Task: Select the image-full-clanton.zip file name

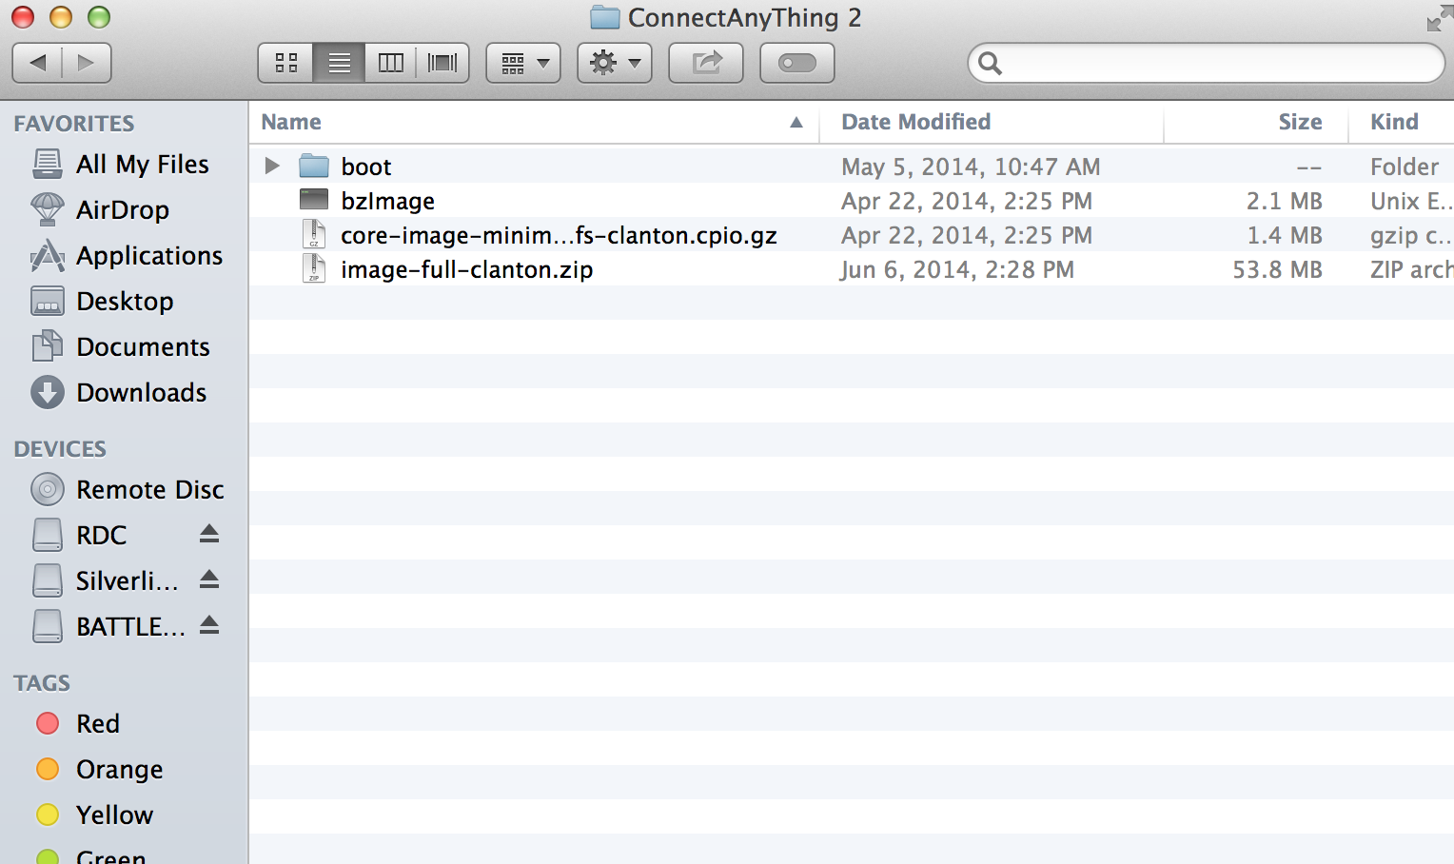Action: [x=467, y=269]
